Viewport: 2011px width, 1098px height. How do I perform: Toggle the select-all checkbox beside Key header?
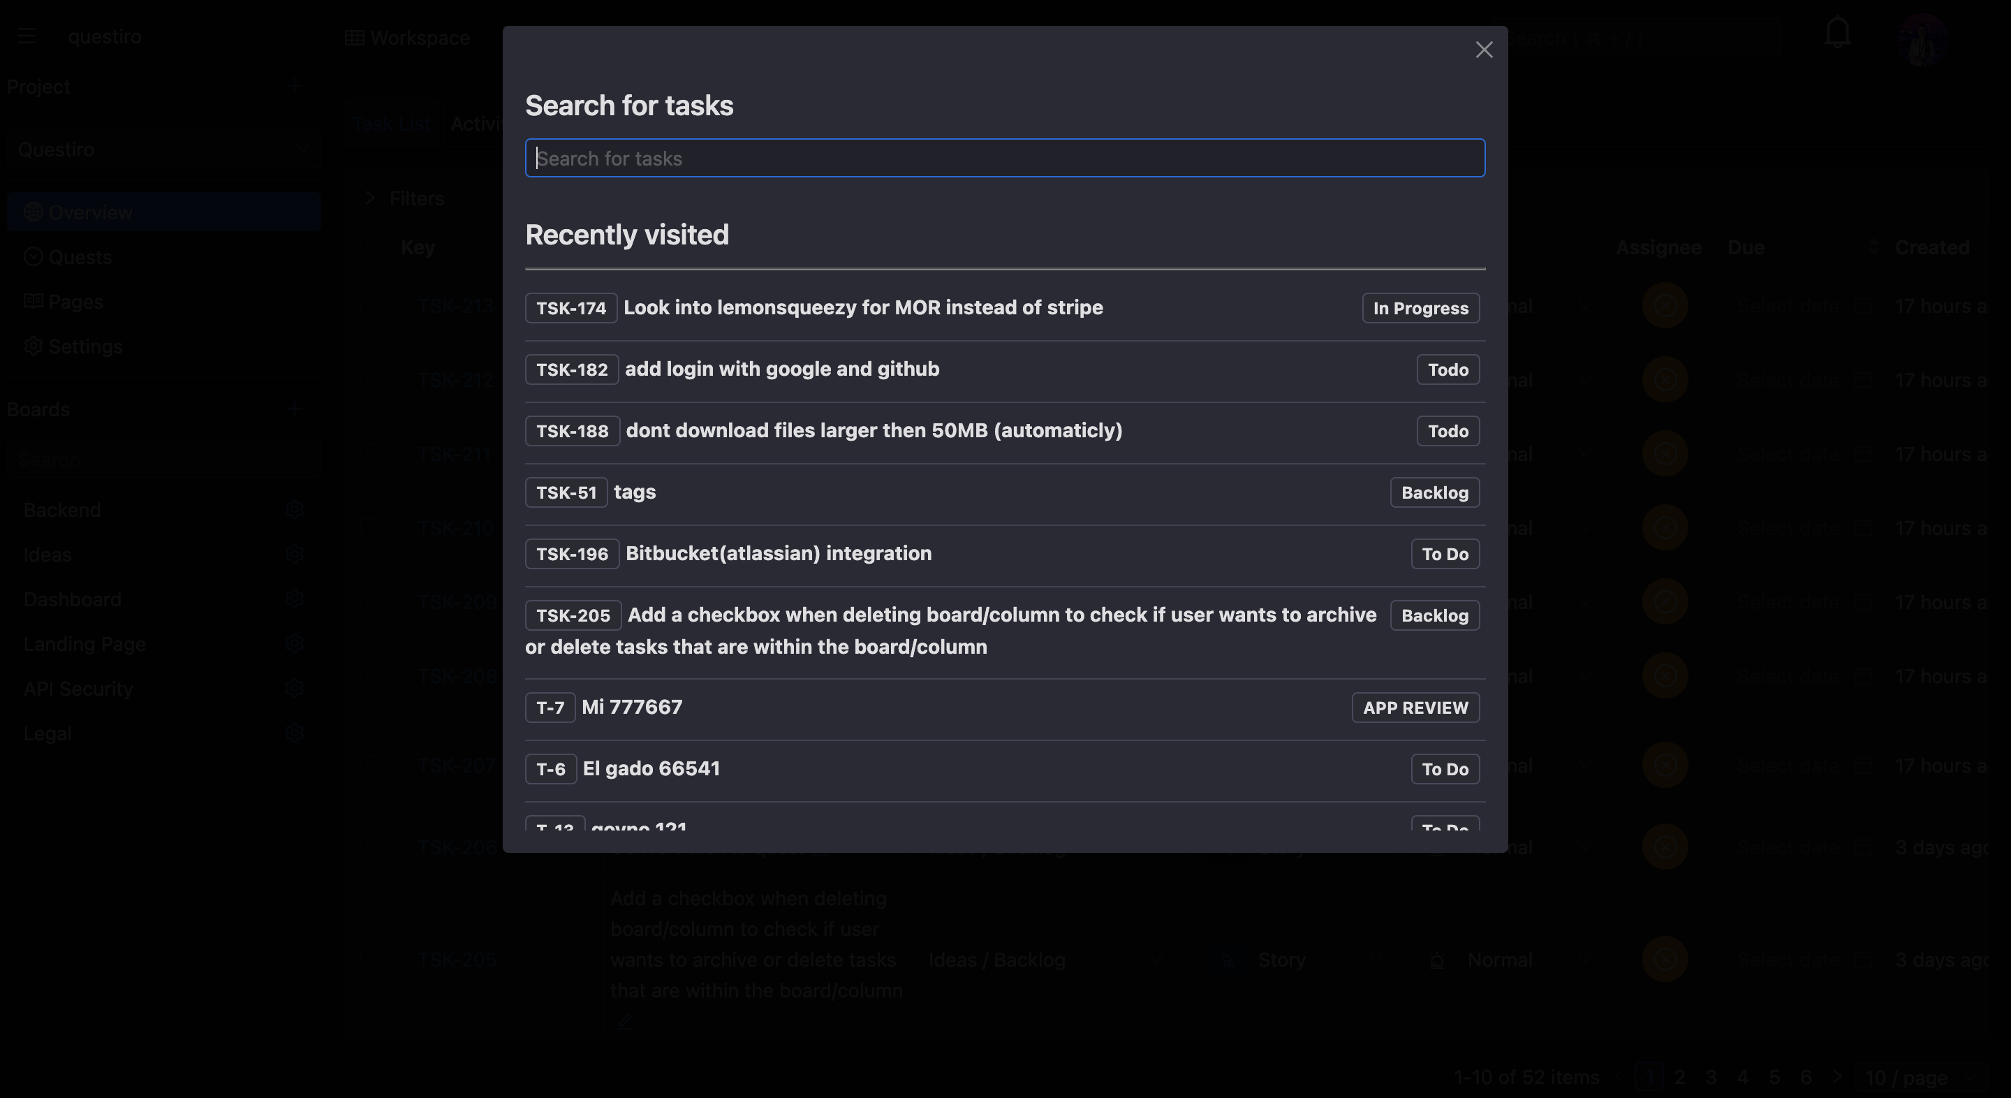tap(369, 247)
